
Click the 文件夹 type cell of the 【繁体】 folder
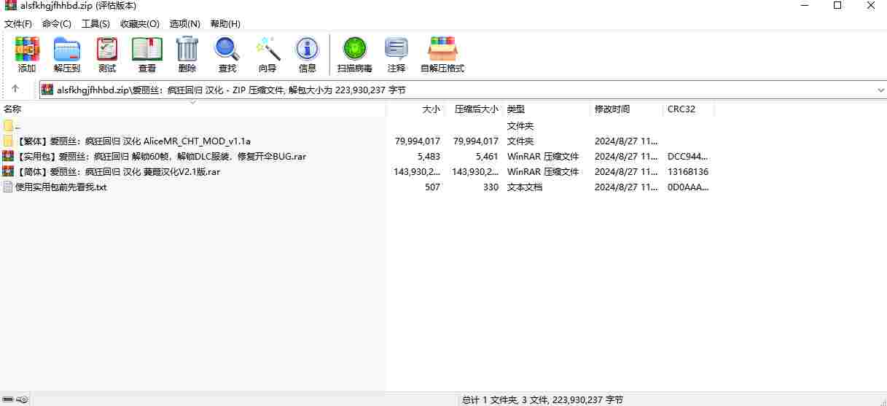click(x=520, y=141)
